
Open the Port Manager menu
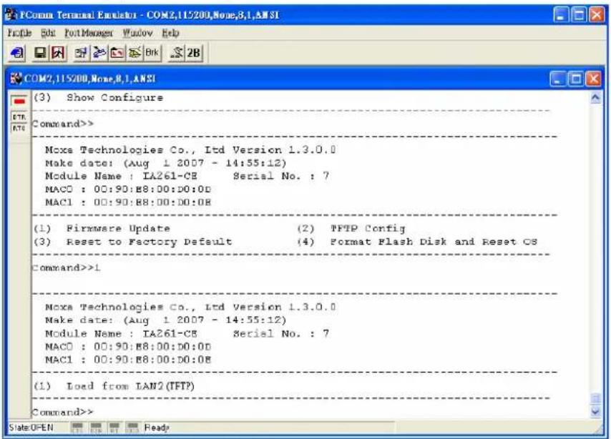pyautogui.click(x=89, y=33)
